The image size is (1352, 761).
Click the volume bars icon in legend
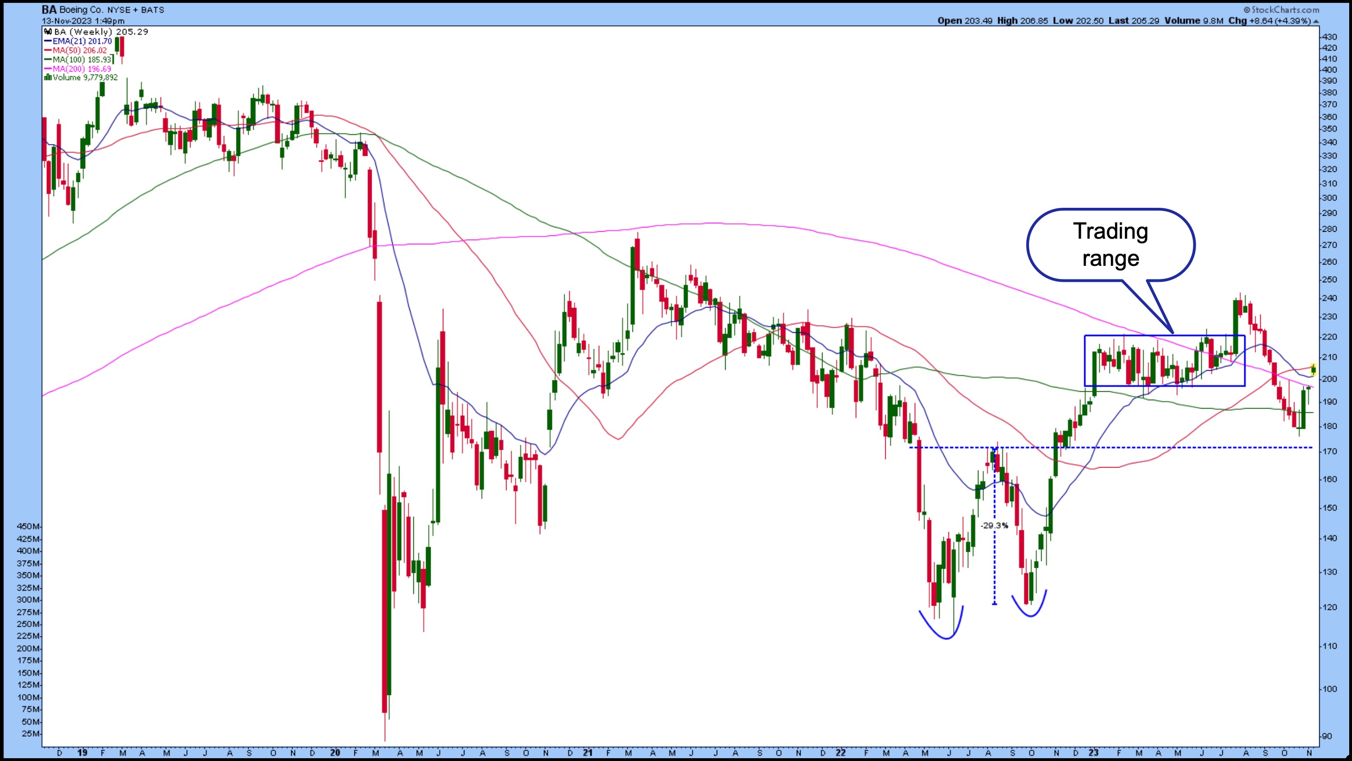pos(48,78)
